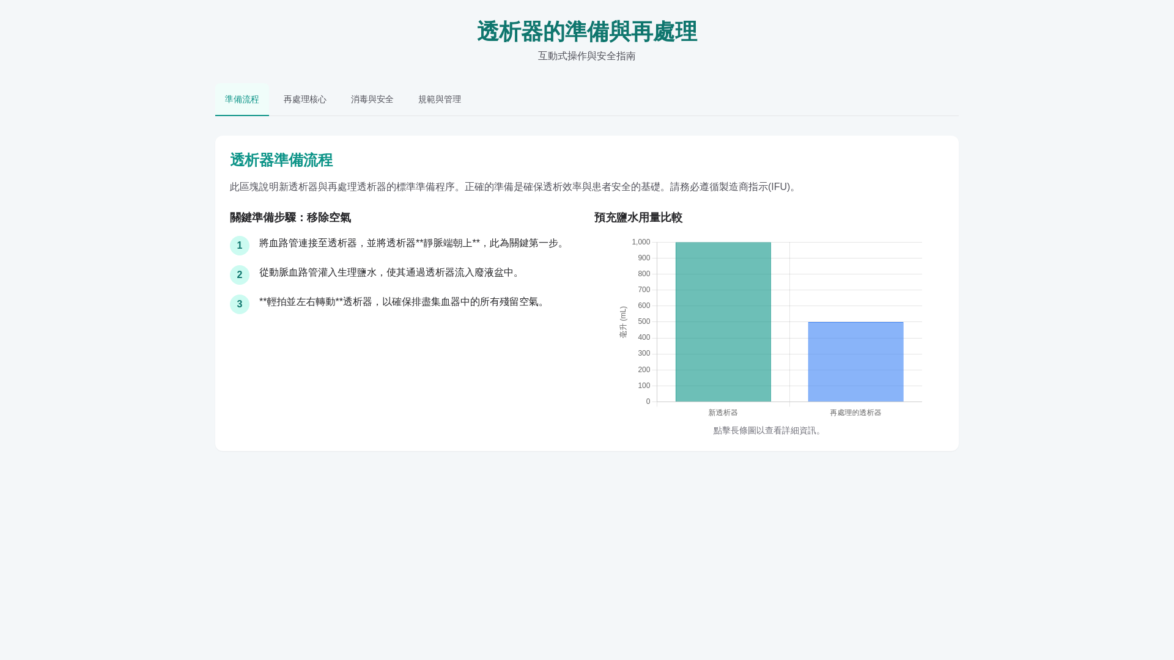Click the y-axis value 0
This screenshot has width=1174, height=660.
[648, 402]
